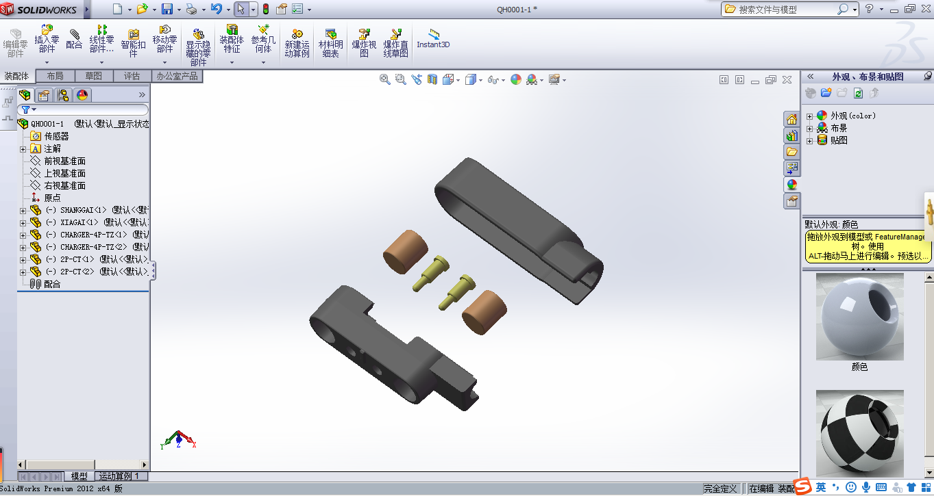Image resolution: width=934 pixels, height=496 pixels.
Task: Select the 运动算例 1 bottom tab
Action: point(120,476)
